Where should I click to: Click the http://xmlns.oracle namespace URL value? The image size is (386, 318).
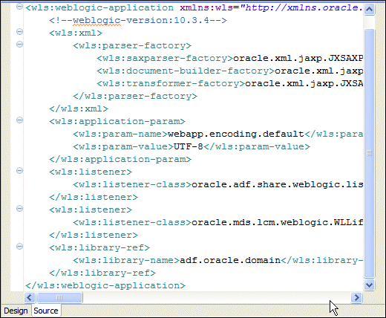pos(301,7)
